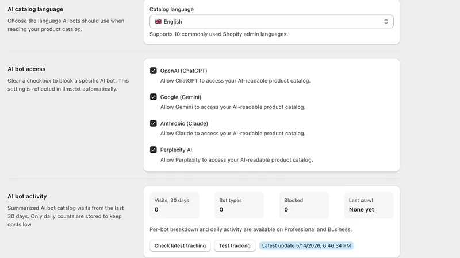Click the Check latest tracking button
The height and width of the screenshot is (258, 460).
point(180,246)
